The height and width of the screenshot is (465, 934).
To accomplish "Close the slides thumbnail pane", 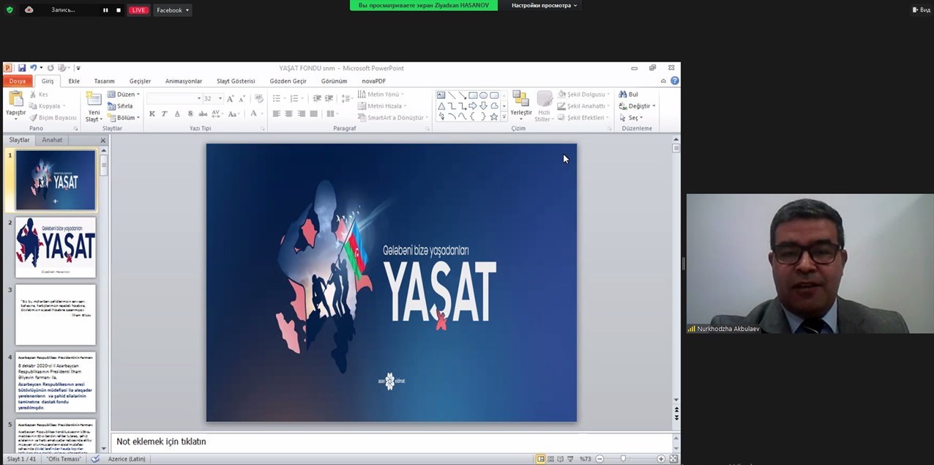I will point(102,140).
